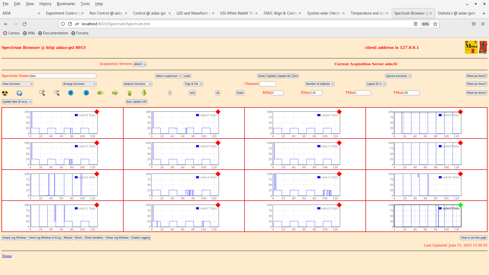Viewport: 489px width, 275px height.
Task: Click the zoom in magnifier icon
Action: tap(42, 93)
